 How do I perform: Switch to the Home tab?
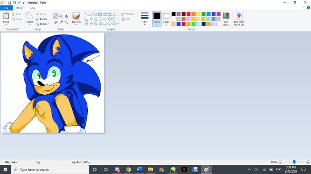[x=19, y=8]
